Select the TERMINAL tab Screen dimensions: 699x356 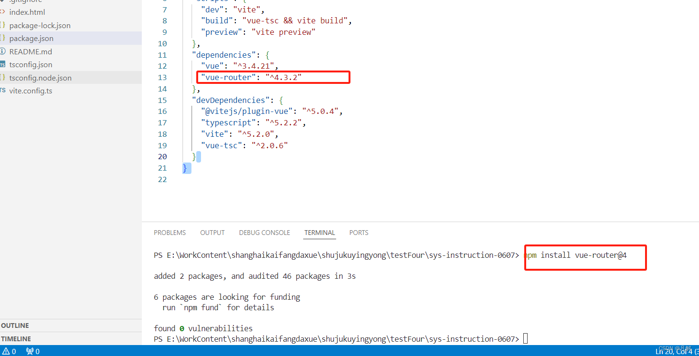click(x=319, y=233)
